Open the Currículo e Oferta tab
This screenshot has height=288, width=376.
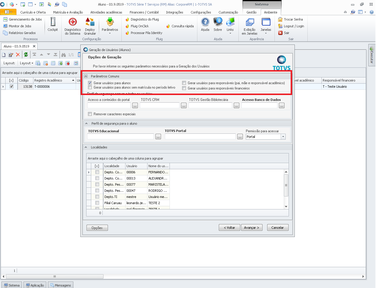point(33,12)
